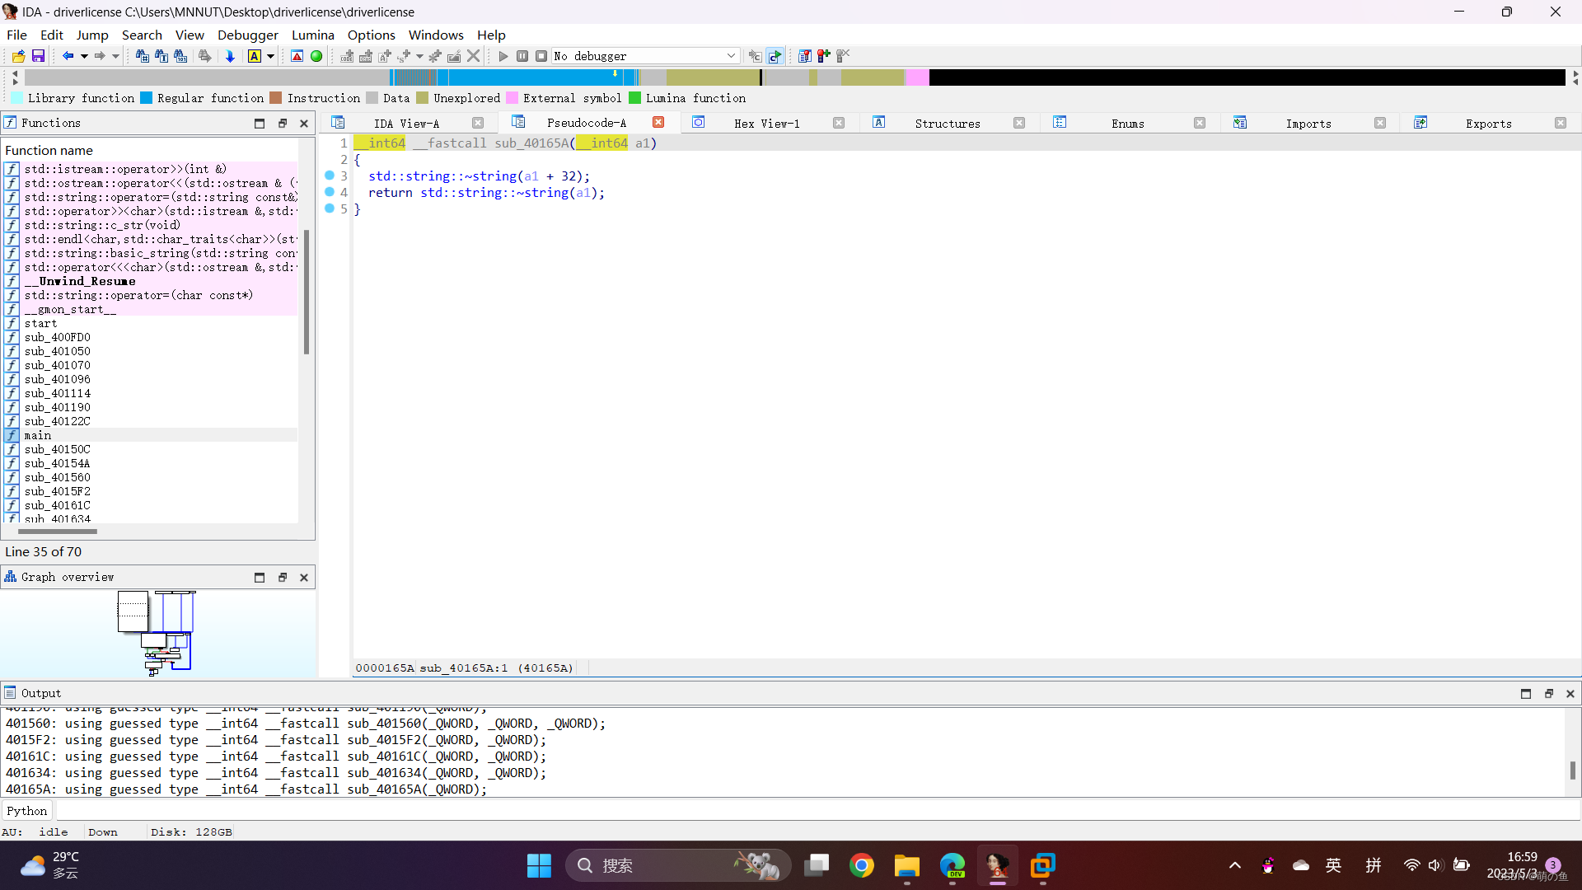Select sub_401560 in Functions list
The height and width of the screenshot is (890, 1582).
coord(58,477)
